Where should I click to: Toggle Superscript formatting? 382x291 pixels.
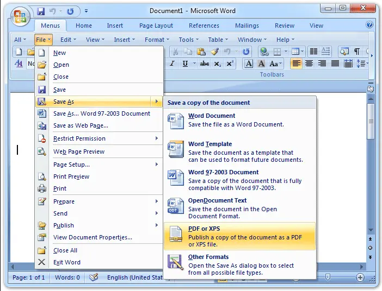click(x=230, y=64)
